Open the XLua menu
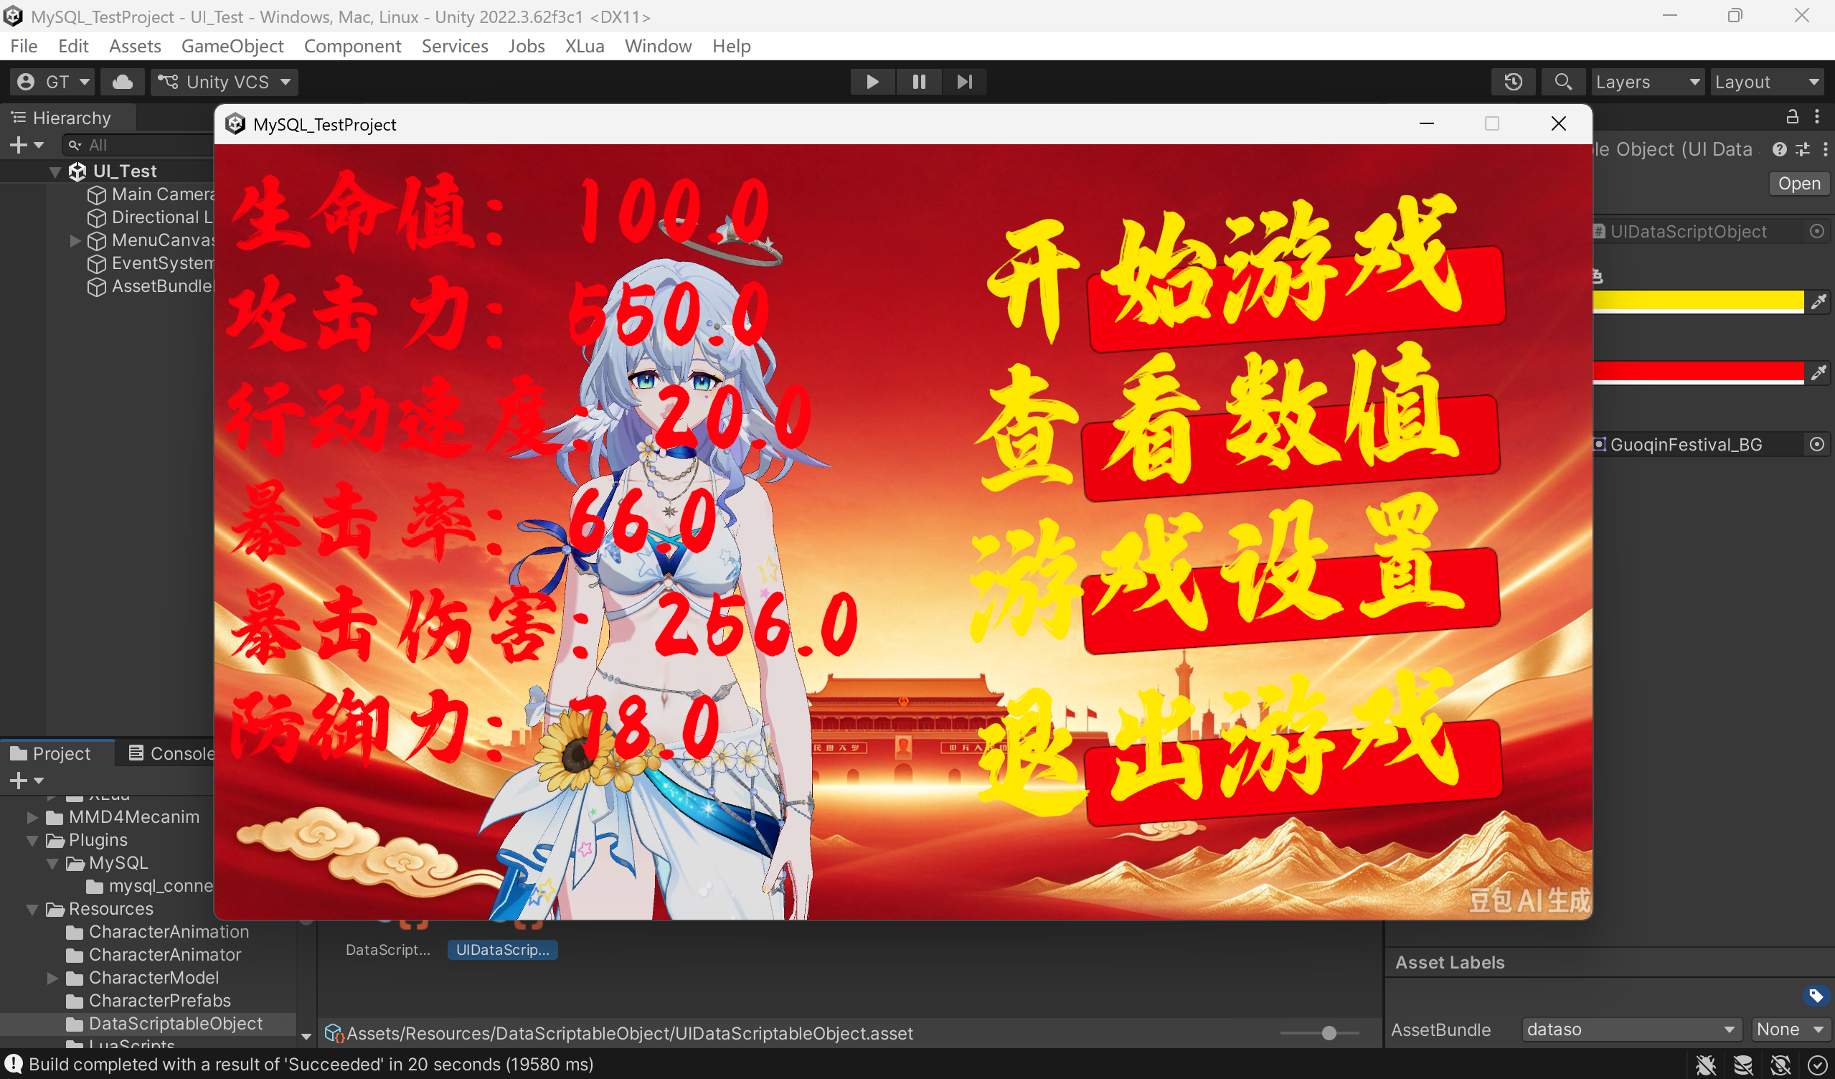 (x=585, y=46)
